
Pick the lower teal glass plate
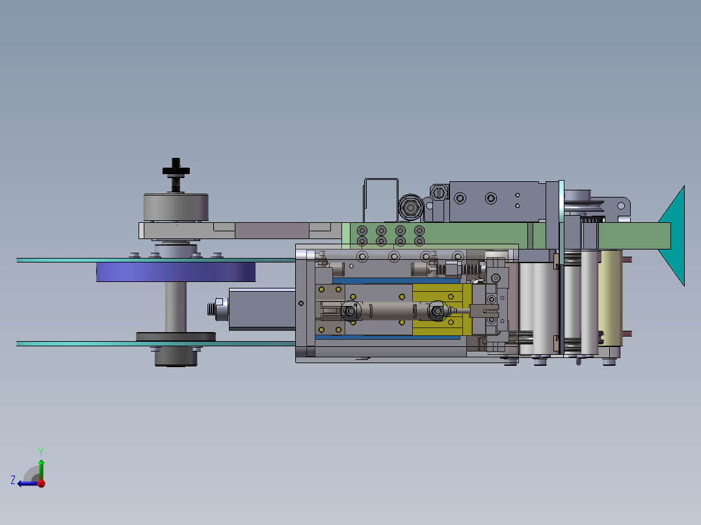point(155,344)
